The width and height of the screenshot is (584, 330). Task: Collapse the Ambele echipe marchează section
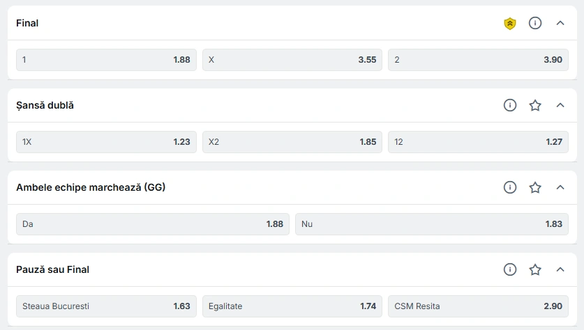point(560,187)
